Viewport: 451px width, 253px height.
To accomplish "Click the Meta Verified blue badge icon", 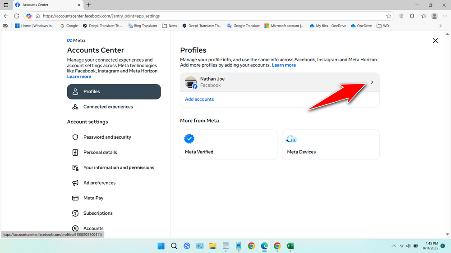I will pos(189,139).
